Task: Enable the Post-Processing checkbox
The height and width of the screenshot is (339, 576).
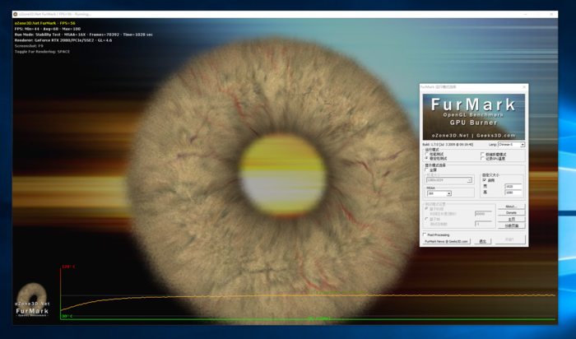Action: pyautogui.click(x=425, y=235)
